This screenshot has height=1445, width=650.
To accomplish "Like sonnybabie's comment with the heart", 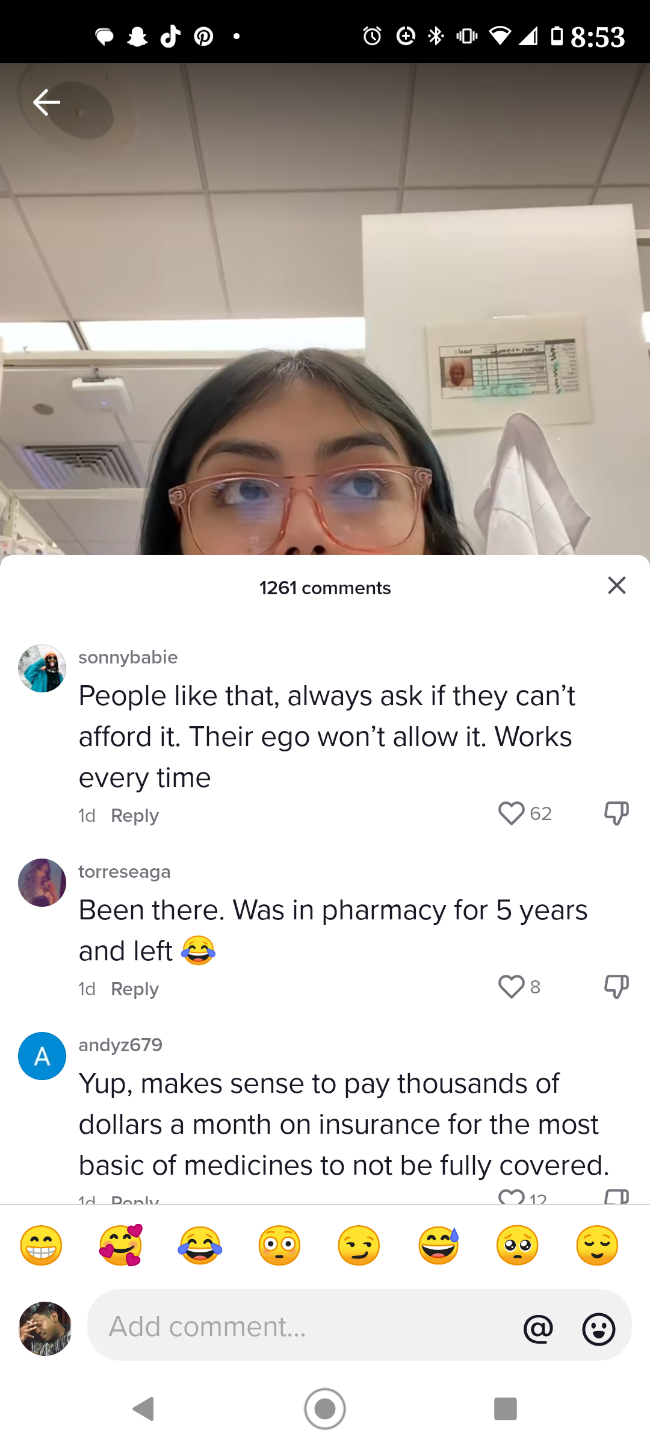I will (511, 813).
